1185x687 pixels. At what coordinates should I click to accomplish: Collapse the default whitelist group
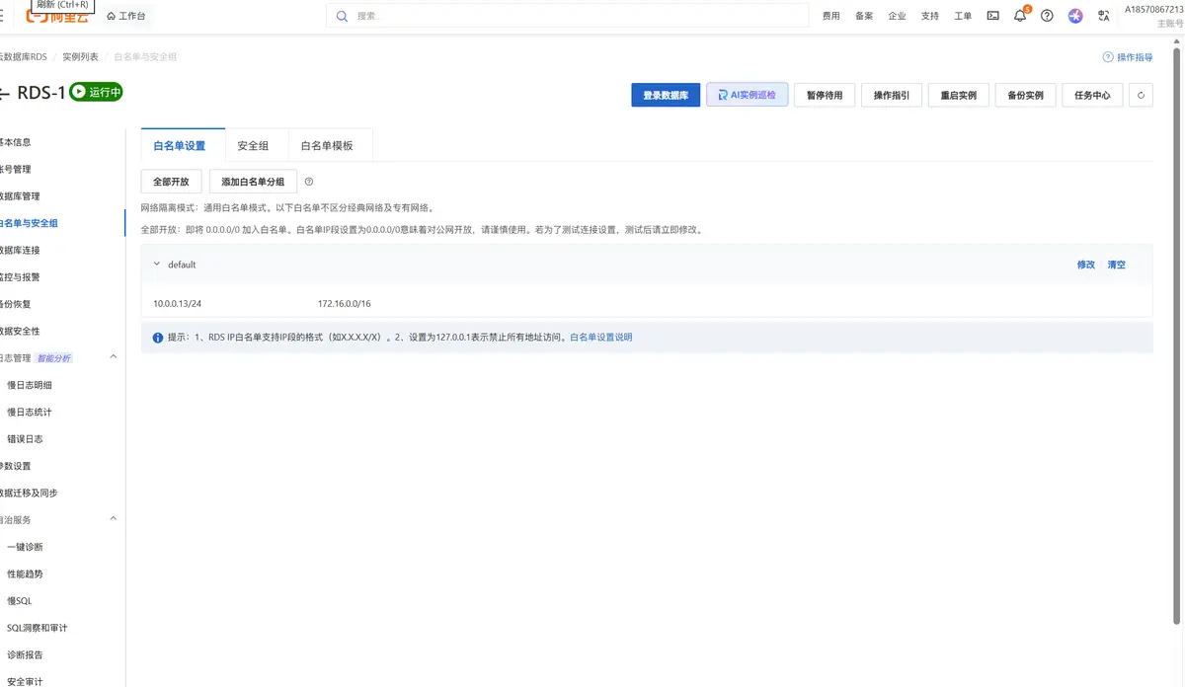click(x=157, y=265)
